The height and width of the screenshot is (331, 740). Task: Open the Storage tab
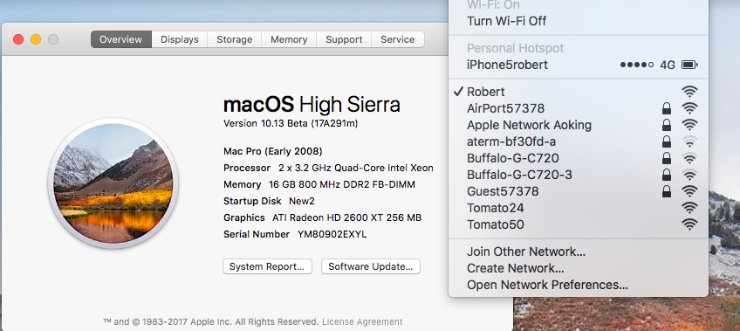coord(234,39)
